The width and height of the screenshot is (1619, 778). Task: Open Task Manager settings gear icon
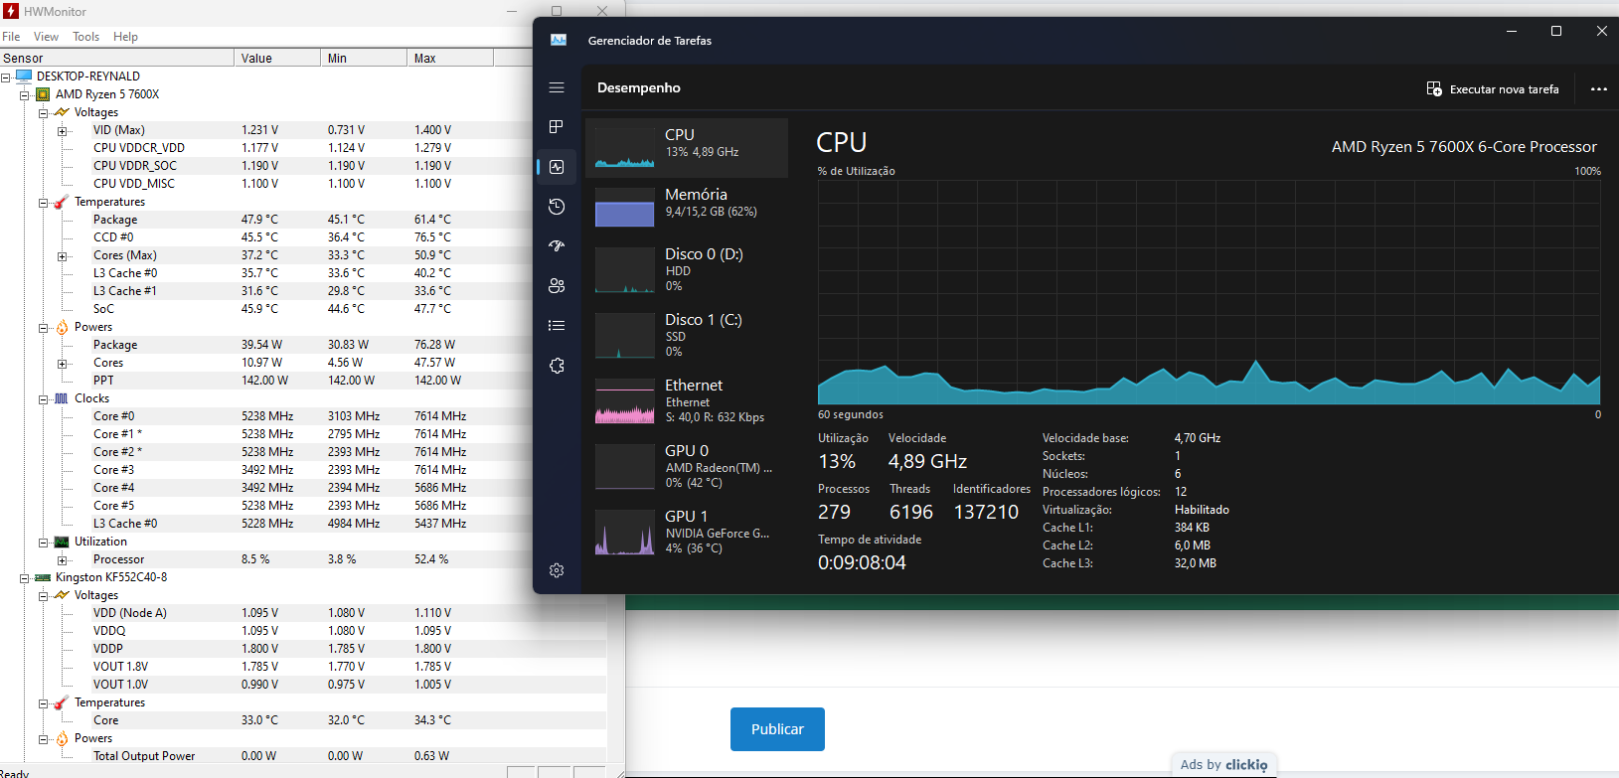557,570
